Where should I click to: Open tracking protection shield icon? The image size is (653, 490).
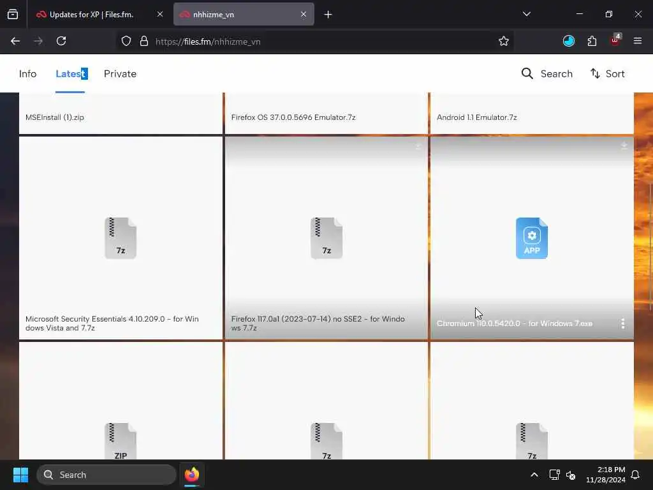click(x=126, y=41)
